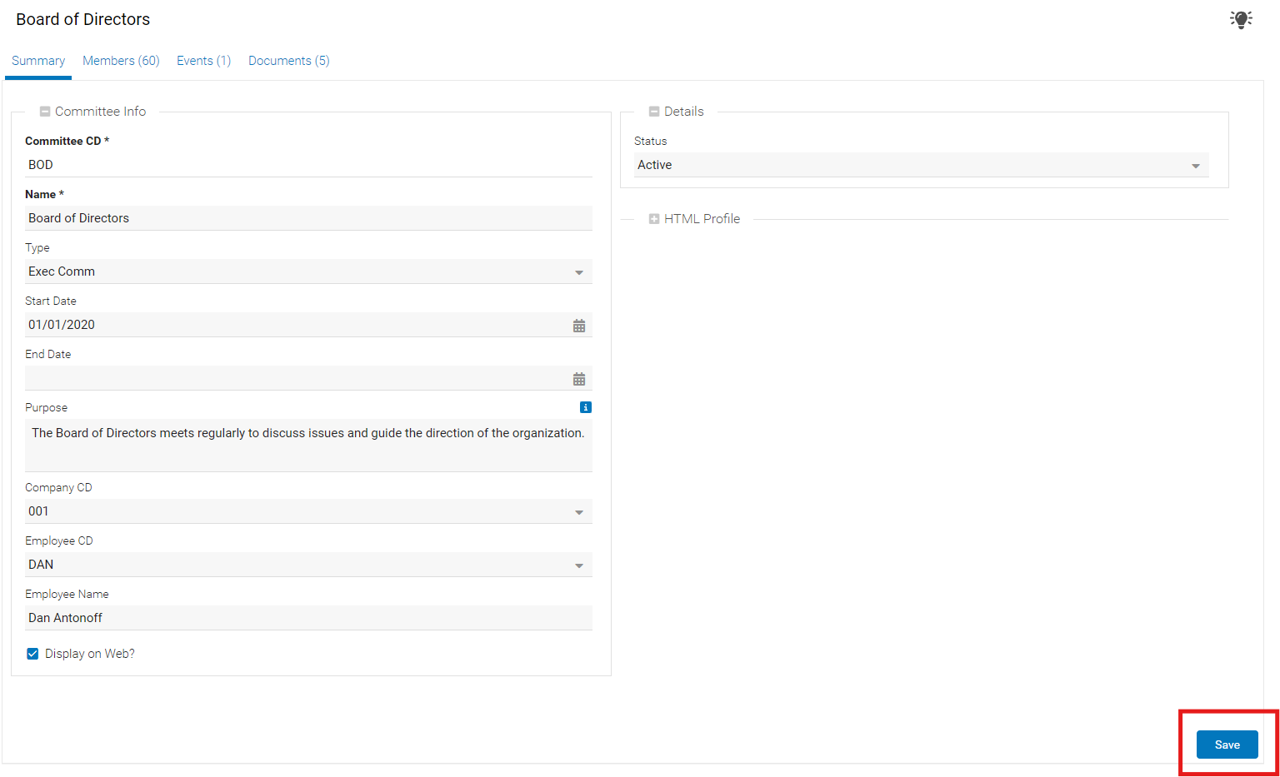Viewport: 1280px width, 777px height.
Task: Switch to the Events (1) tab
Action: click(203, 61)
